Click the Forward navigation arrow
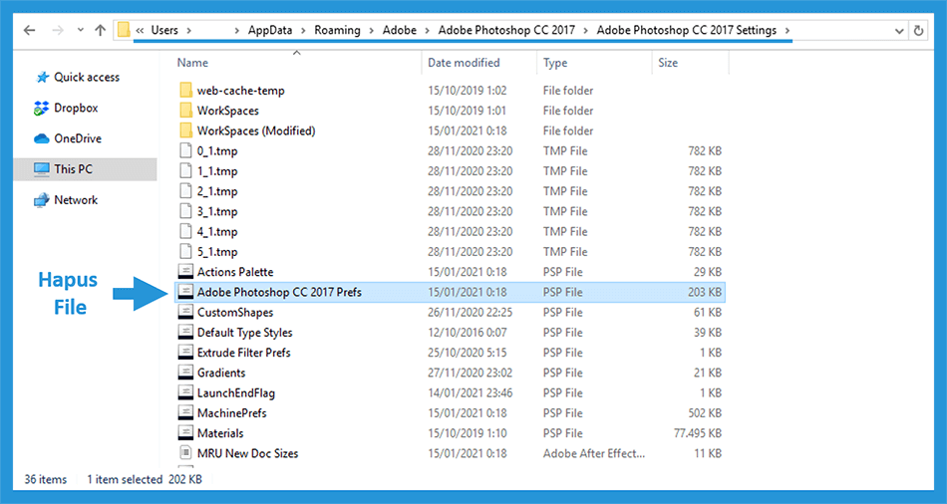 tap(58, 30)
